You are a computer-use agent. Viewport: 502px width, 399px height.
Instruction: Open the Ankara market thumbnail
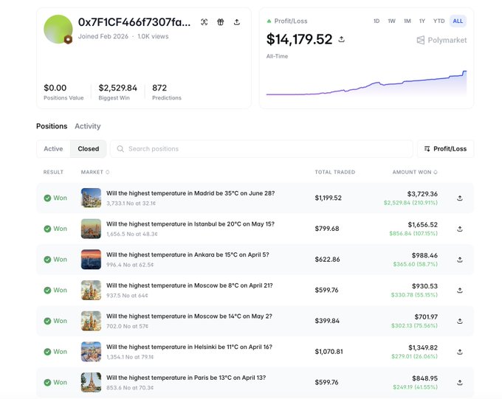click(91, 259)
